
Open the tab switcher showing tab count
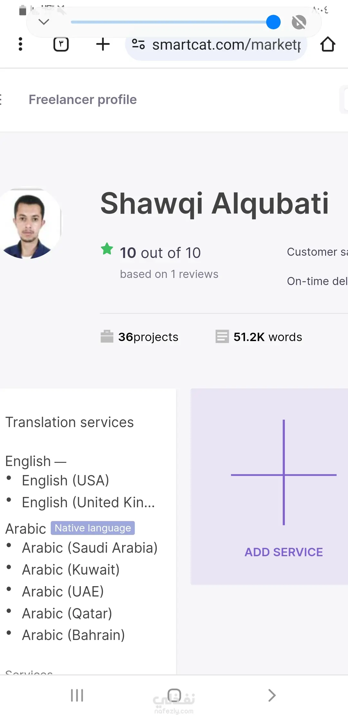61,44
